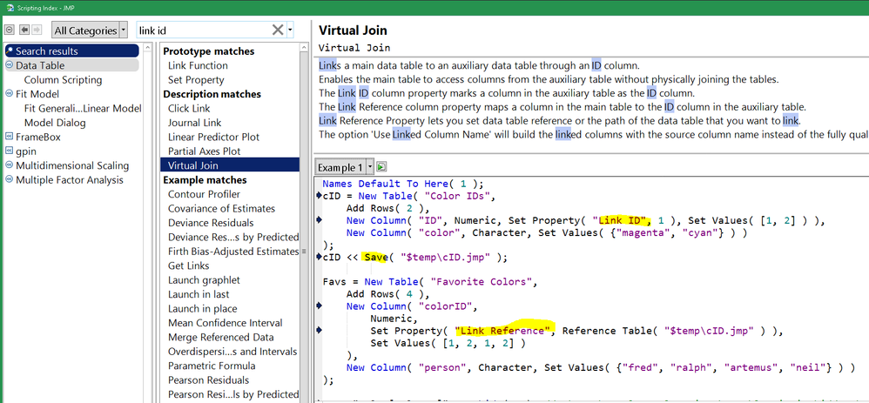Select Column Scripting under Data Table
The image size is (869, 403).
[x=64, y=80]
